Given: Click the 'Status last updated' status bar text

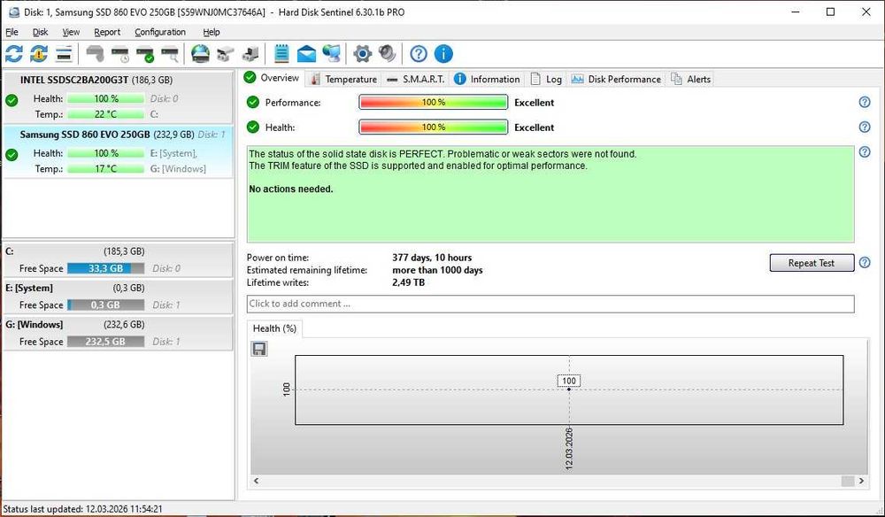Looking at the screenshot, I should 82,509.
